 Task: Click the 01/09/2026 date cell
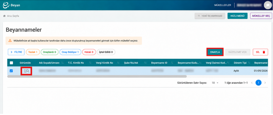click(261, 71)
